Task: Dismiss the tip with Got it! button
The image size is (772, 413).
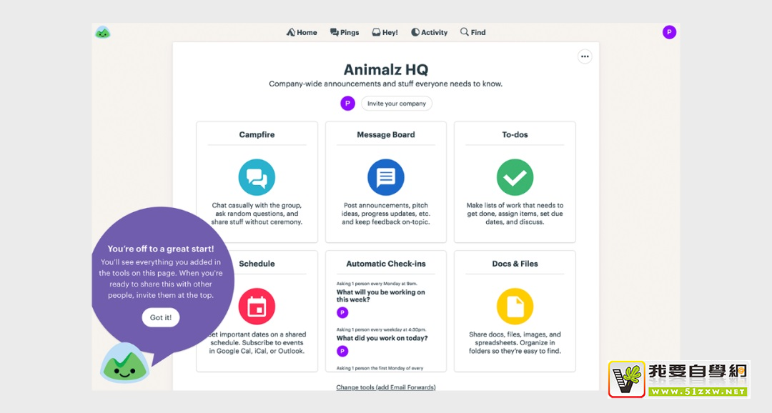Action: 161,317
